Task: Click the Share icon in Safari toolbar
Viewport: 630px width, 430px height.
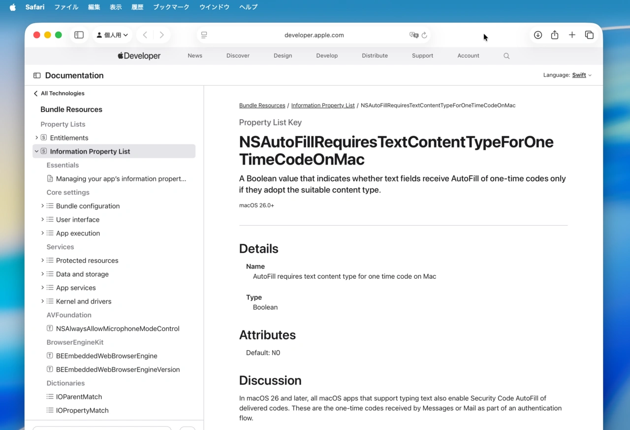Action: pyautogui.click(x=555, y=35)
